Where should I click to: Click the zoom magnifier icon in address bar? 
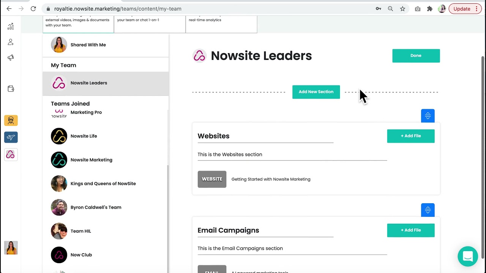(x=390, y=9)
